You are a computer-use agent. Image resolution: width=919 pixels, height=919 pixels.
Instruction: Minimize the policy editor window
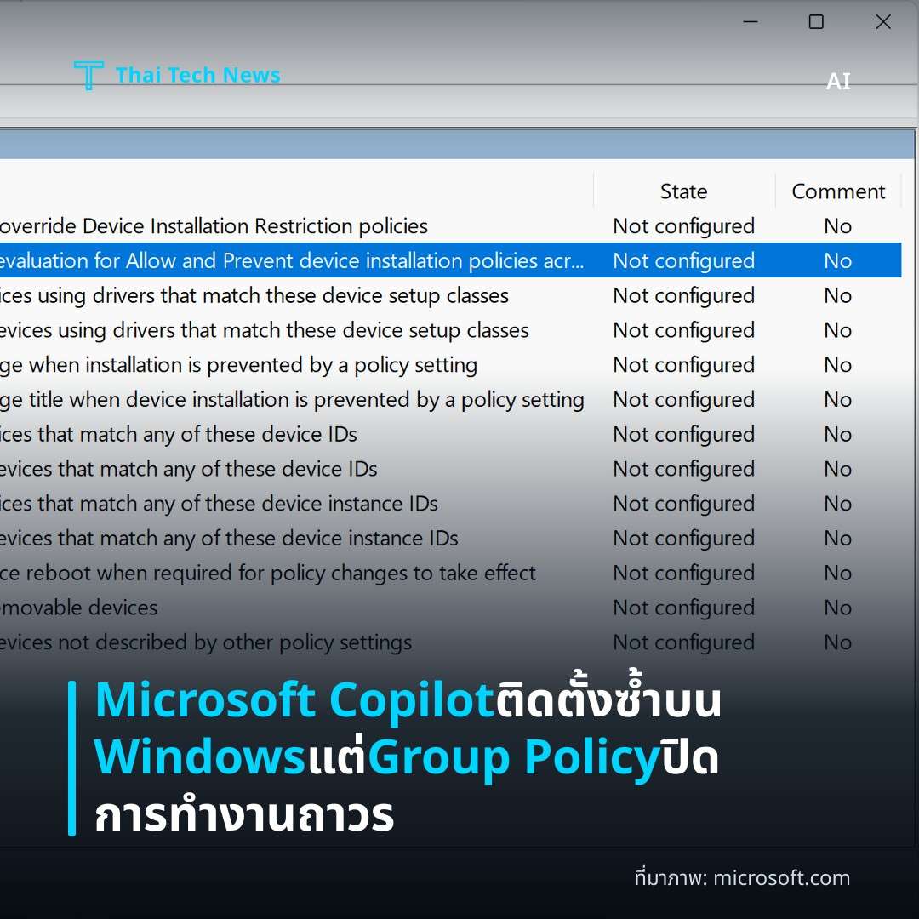point(751,21)
